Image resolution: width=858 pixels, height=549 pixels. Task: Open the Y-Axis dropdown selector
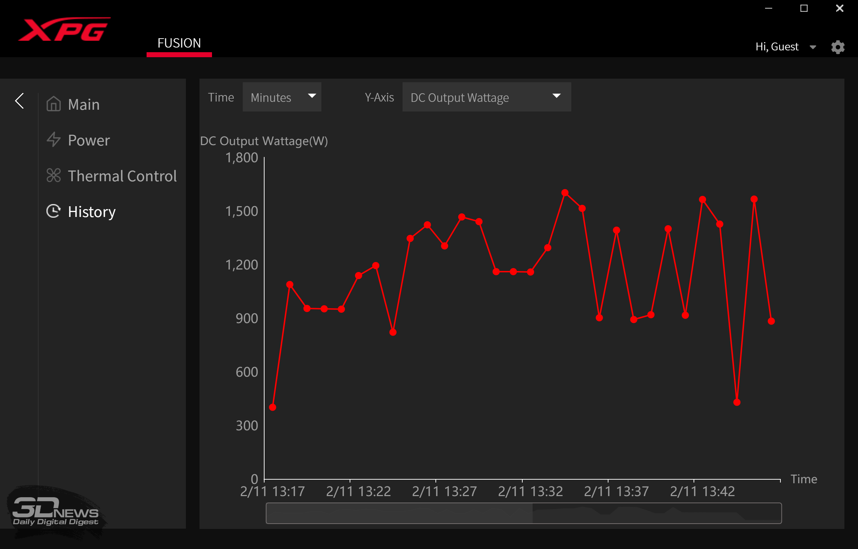click(x=485, y=97)
